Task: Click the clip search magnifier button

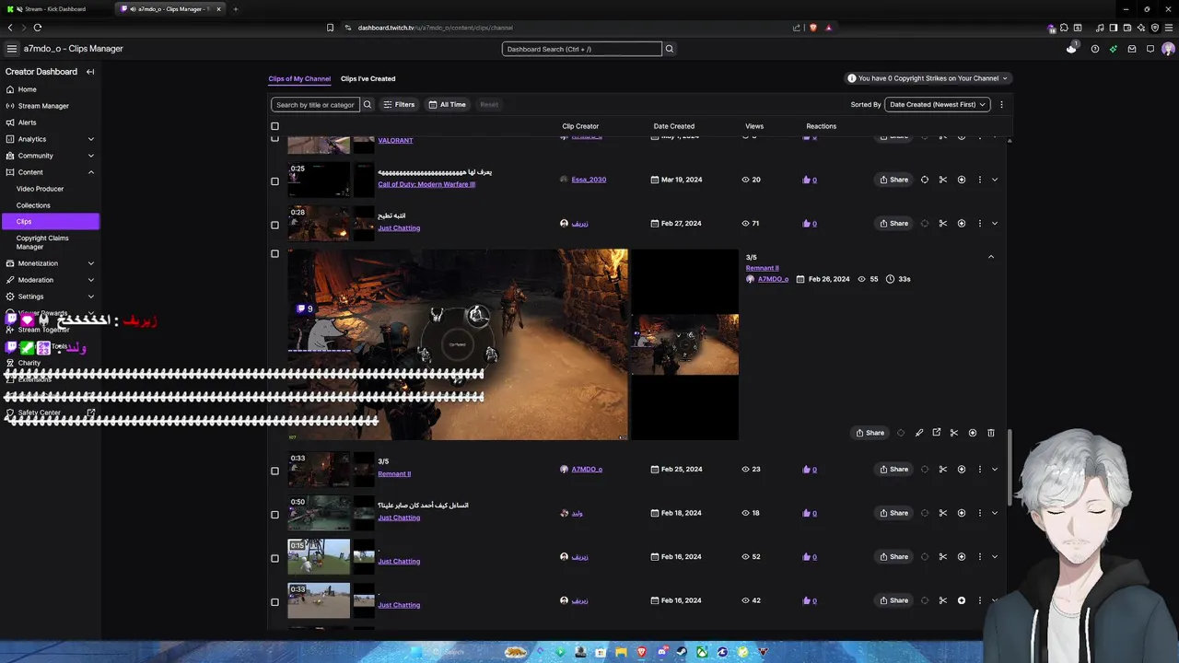Action: [367, 105]
